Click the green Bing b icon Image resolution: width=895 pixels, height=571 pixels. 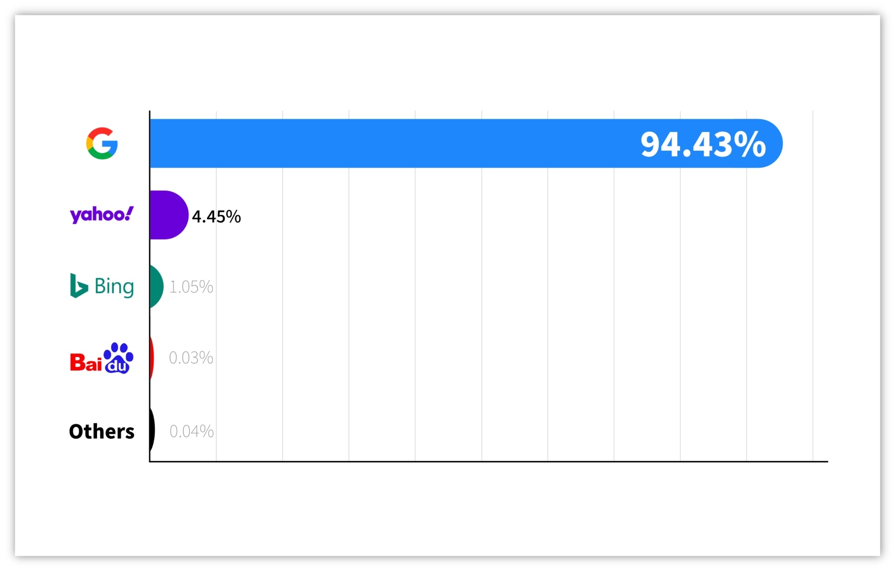tap(79, 285)
